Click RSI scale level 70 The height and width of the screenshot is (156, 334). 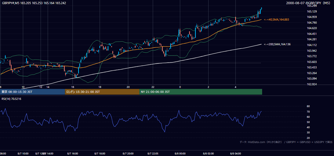pos(308,112)
